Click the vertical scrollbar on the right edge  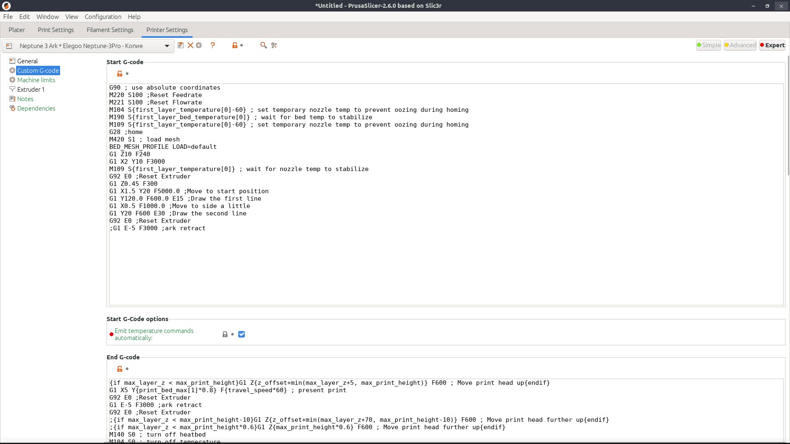click(x=788, y=115)
